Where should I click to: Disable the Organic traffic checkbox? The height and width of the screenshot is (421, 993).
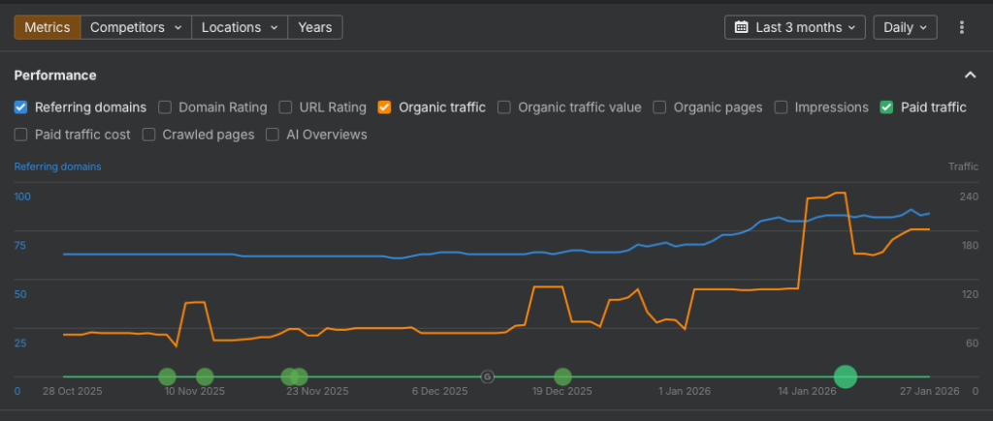(x=385, y=107)
